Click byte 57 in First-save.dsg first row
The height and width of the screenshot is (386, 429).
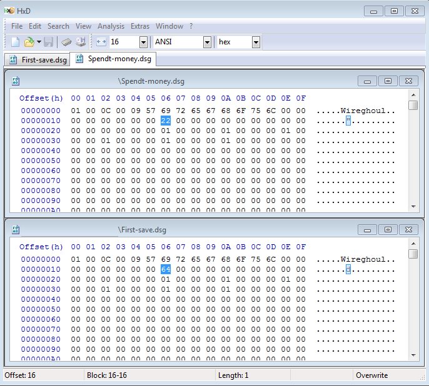(x=151, y=259)
